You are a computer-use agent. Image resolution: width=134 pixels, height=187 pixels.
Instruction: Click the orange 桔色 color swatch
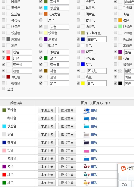(120, 20)
